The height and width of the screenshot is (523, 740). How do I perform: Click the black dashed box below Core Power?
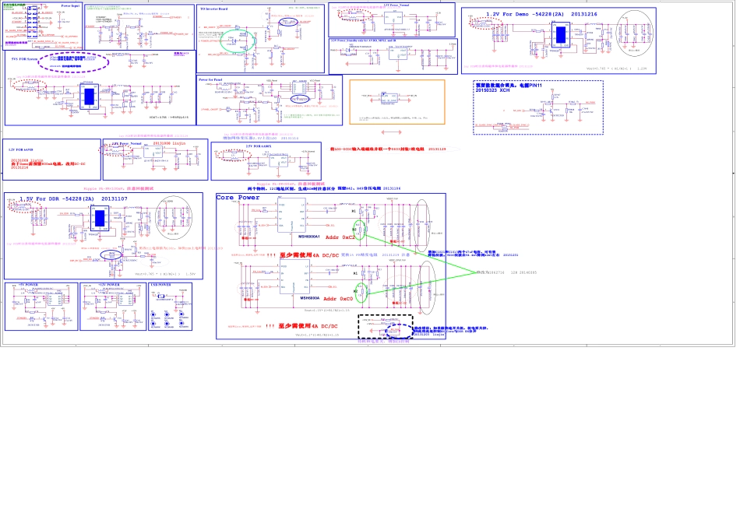[384, 326]
